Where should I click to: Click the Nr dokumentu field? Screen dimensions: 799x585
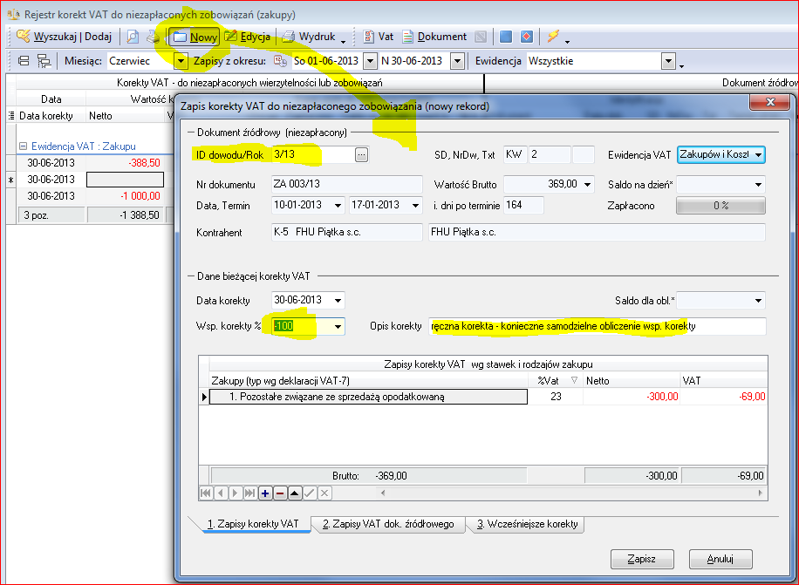pyautogui.click(x=347, y=184)
